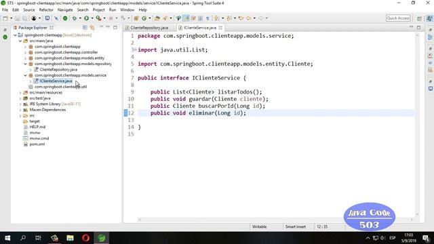This screenshot has height=244, width=434.
Task: Click the Smart Insert status field
Action: point(296,226)
